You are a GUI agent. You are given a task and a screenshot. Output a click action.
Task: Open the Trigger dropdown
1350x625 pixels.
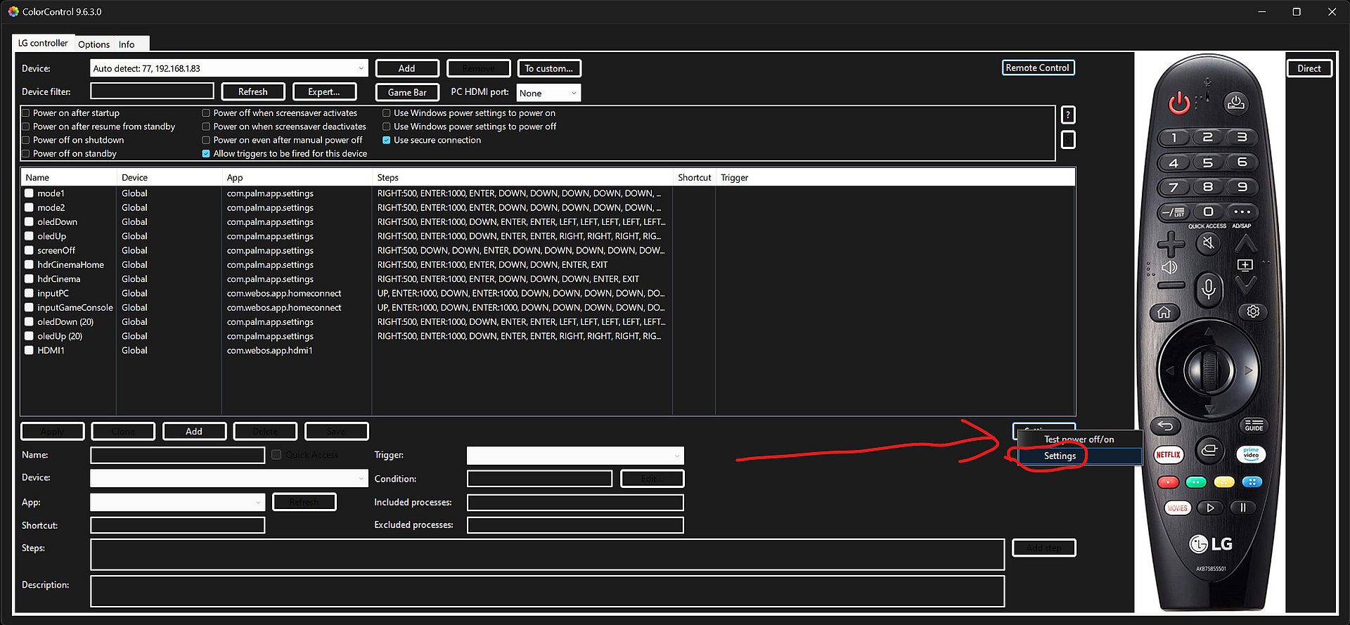click(x=574, y=456)
